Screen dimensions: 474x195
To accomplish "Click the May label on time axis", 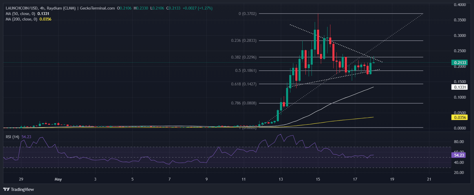I will pyautogui.click(x=58, y=179).
